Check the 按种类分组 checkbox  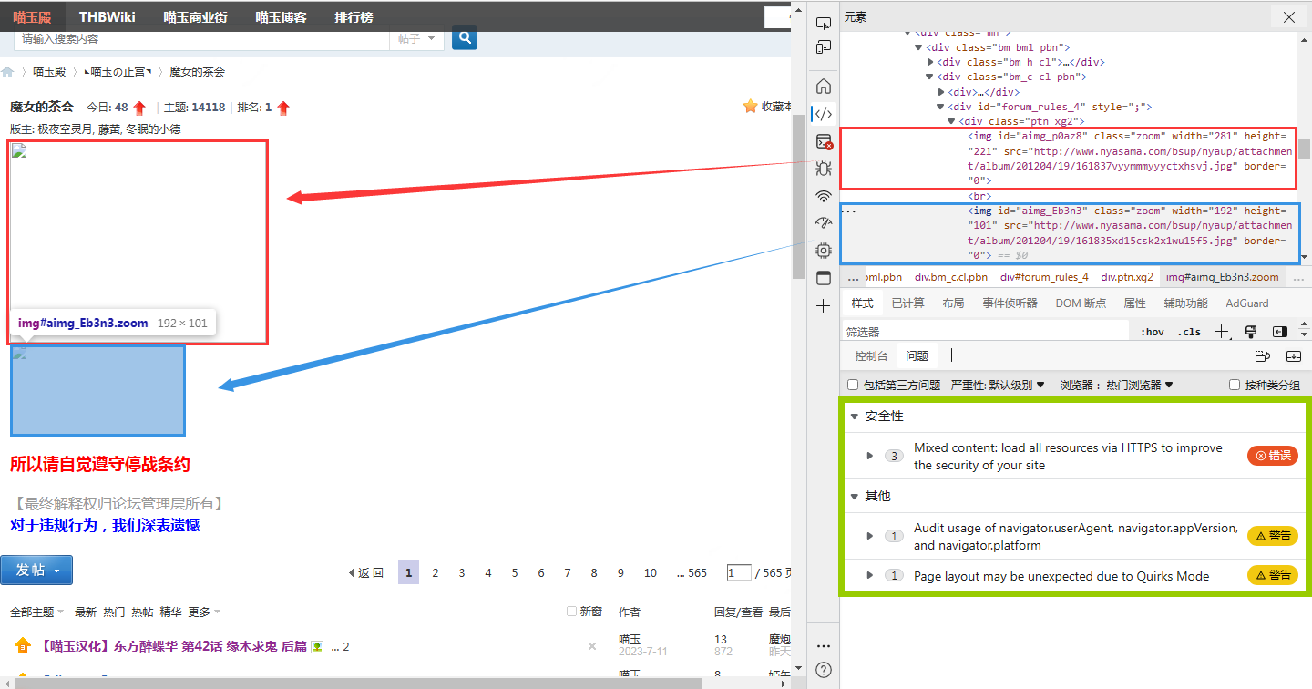(1235, 385)
